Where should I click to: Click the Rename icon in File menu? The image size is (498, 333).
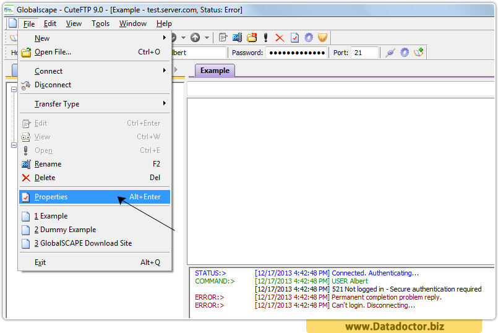[x=26, y=164]
